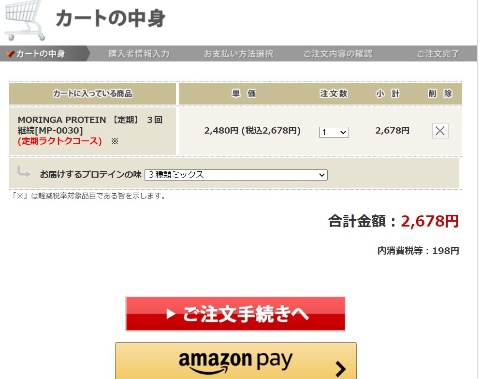
Task: Click the page heading カートの中身
Action: pyautogui.click(x=110, y=18)
